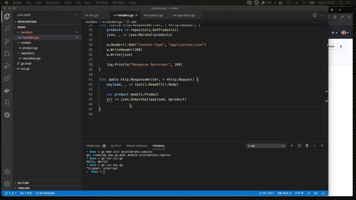The image size is (356, 200).
Task: Kill terminal with the trash icon
Action: (x=306, y=146)
